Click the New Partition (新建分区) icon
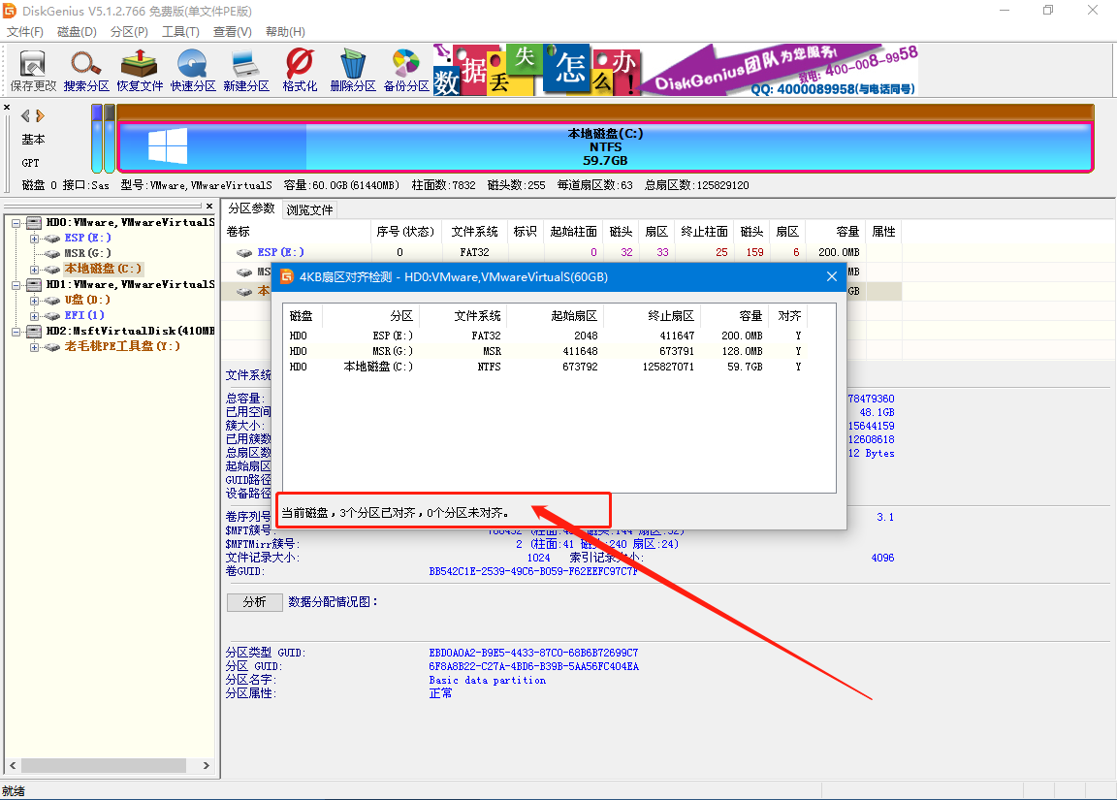Viewport: 1117px width, 800px height. coord(245,71)
